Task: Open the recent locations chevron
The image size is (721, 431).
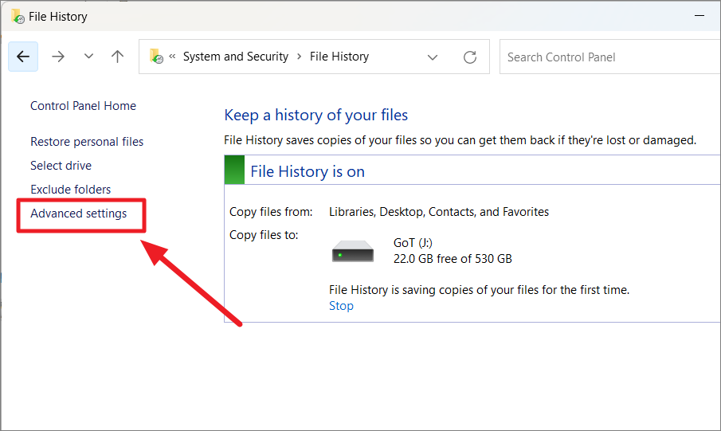Action: [88, 56]
